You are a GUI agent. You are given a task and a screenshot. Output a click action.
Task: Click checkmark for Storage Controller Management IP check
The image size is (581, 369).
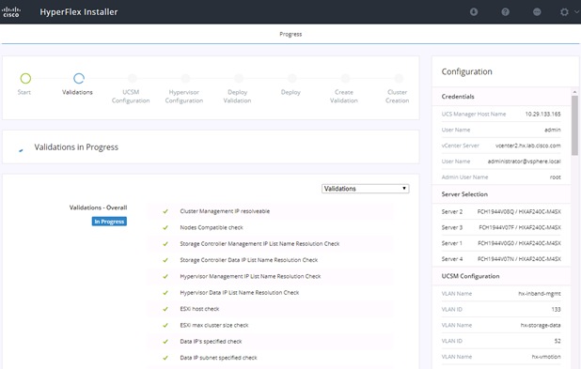pos(165,244)
